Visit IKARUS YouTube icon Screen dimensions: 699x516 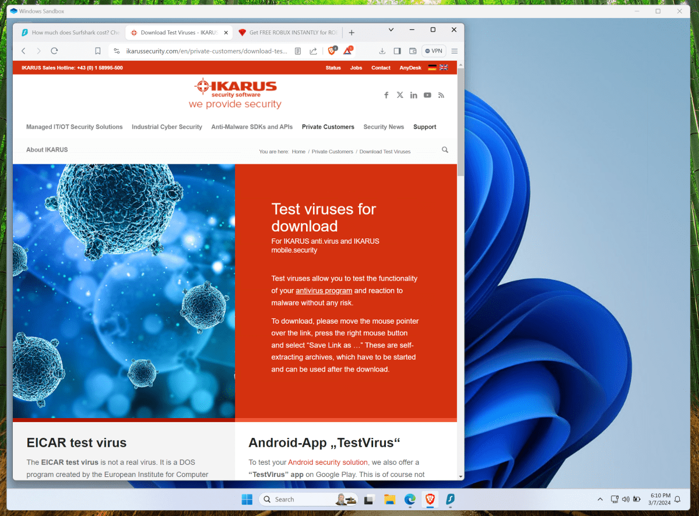point(427,94)
